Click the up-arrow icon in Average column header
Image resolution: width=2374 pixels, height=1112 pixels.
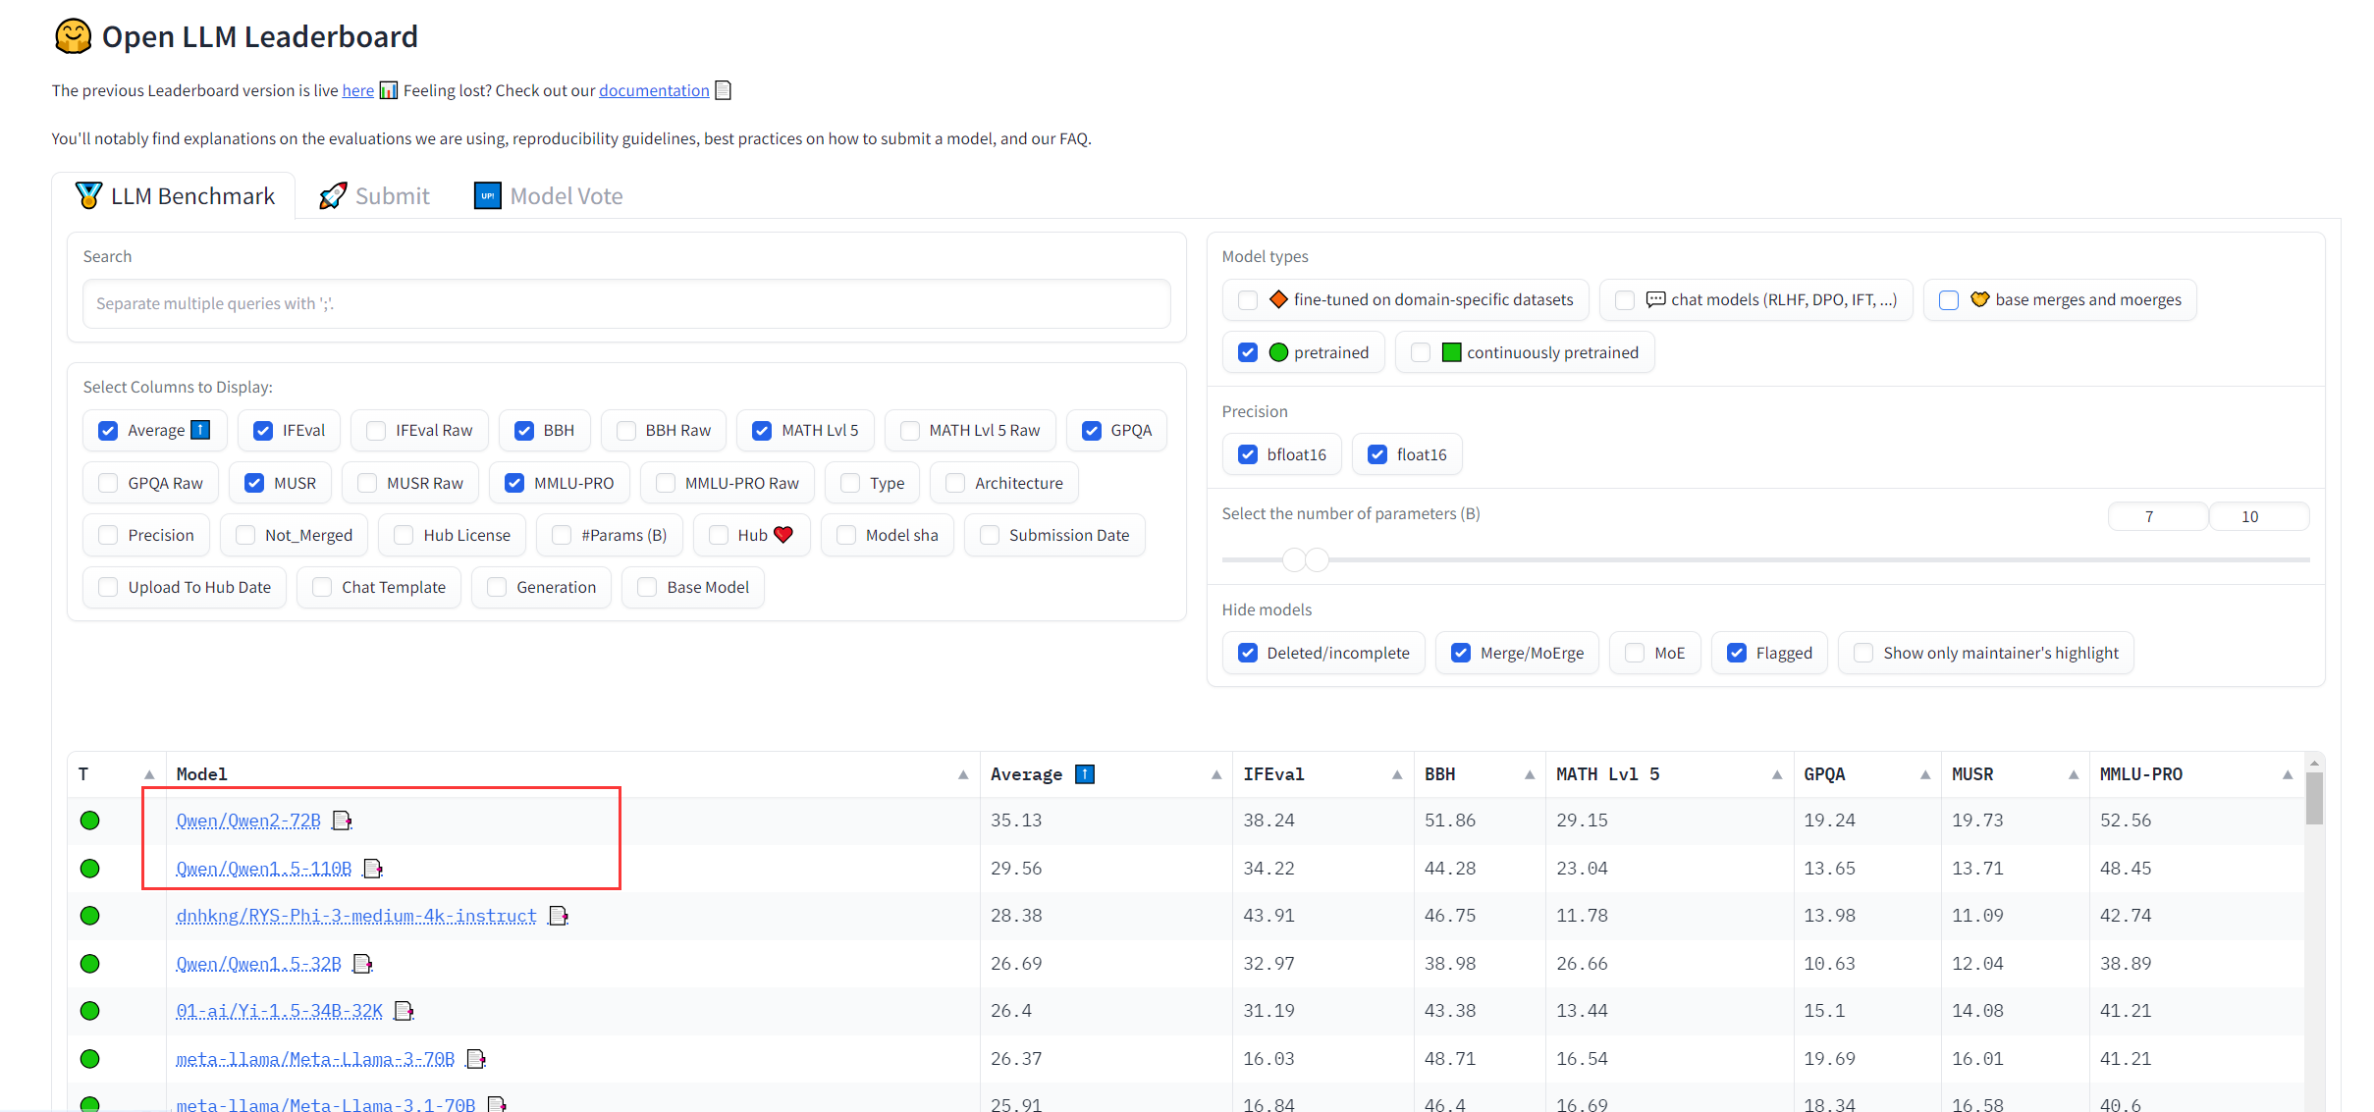[1085, 774]
